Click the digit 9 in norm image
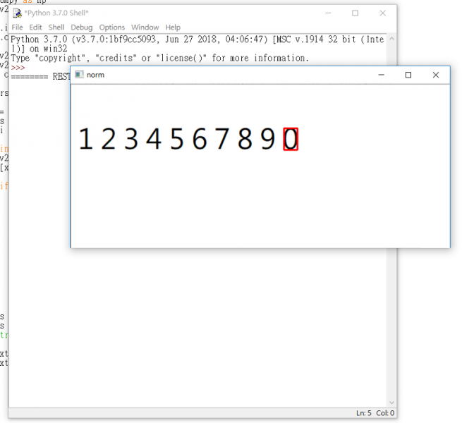 click(x=268, y=139)
